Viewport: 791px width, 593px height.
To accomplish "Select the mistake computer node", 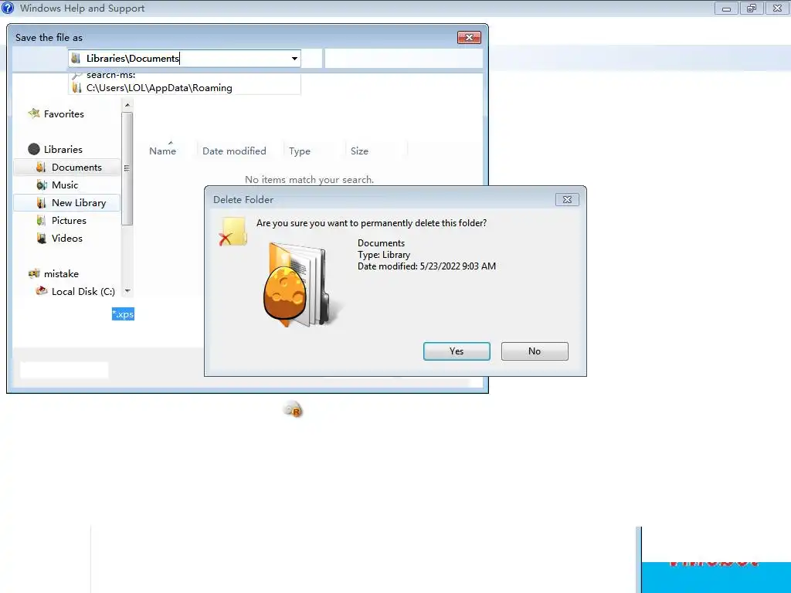I will click(x=61, y=274).
